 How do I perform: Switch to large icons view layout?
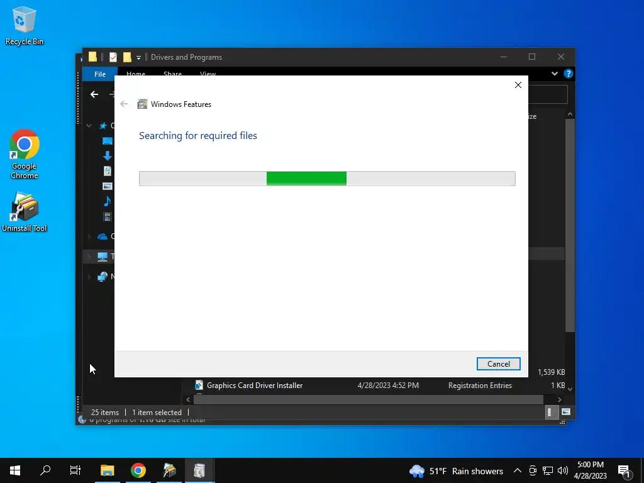click(566, 412)
